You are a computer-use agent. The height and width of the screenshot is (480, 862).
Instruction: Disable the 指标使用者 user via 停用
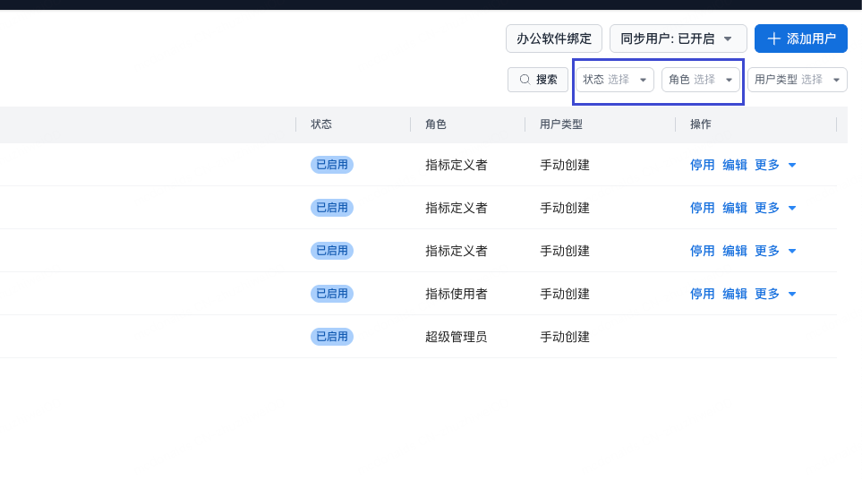coord(703,294)
